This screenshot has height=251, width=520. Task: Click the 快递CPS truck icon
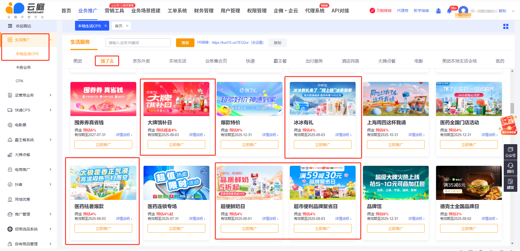pyautogui.click(x=10, y=110)
